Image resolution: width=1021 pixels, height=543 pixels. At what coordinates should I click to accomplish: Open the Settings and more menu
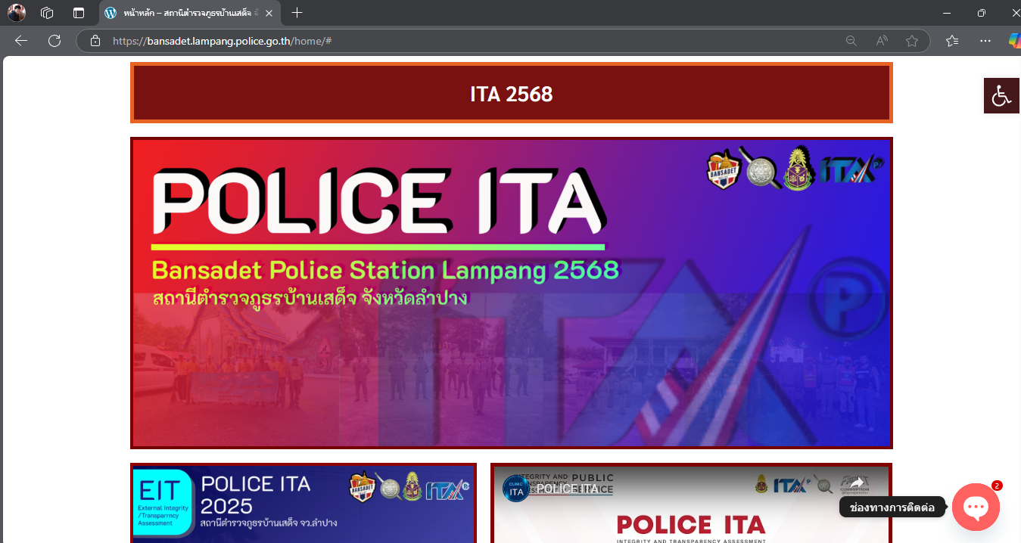coord(985,41)
